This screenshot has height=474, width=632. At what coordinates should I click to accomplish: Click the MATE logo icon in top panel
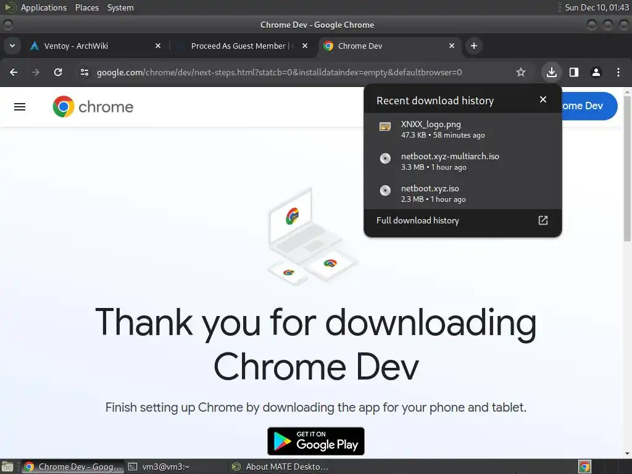click(x=10, y=7)
